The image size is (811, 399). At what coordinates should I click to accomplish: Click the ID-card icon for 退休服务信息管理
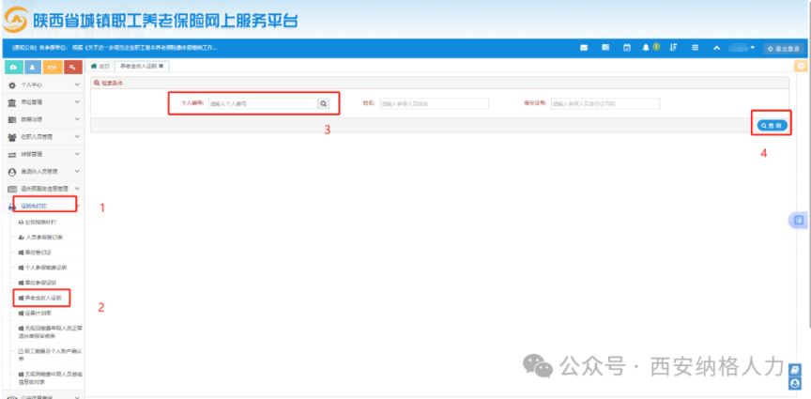11,189
